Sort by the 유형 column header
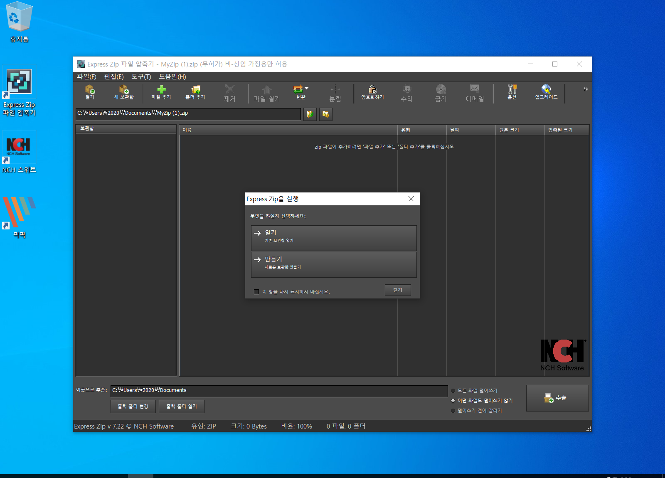This screenshot has width=665, height=478. tap(422, 130)
